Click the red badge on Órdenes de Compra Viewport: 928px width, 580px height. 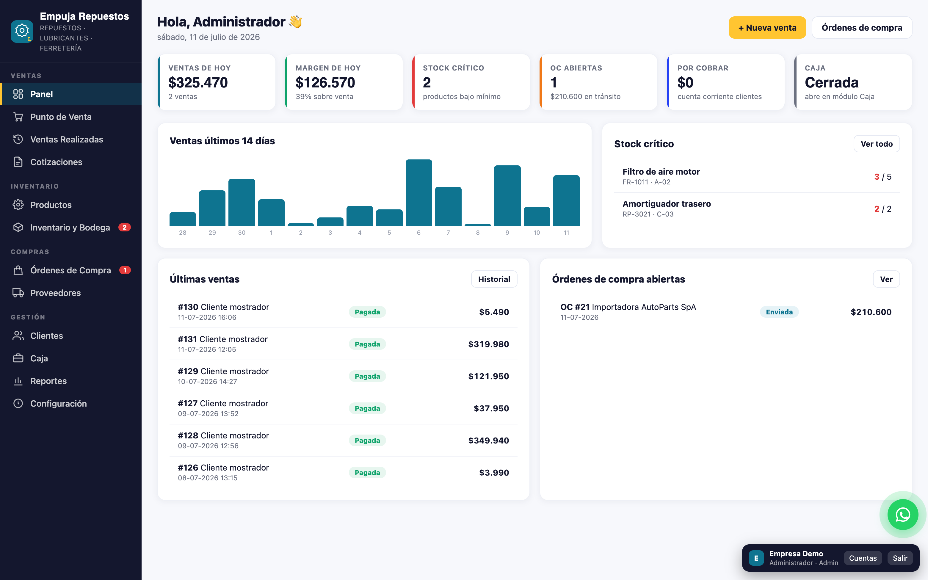[x=125, y=270]
